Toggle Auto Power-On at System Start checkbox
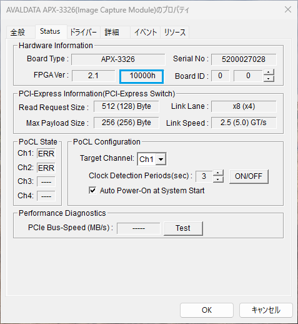Image resolution: width=298 pixels, height=324 pixels. 92,191
